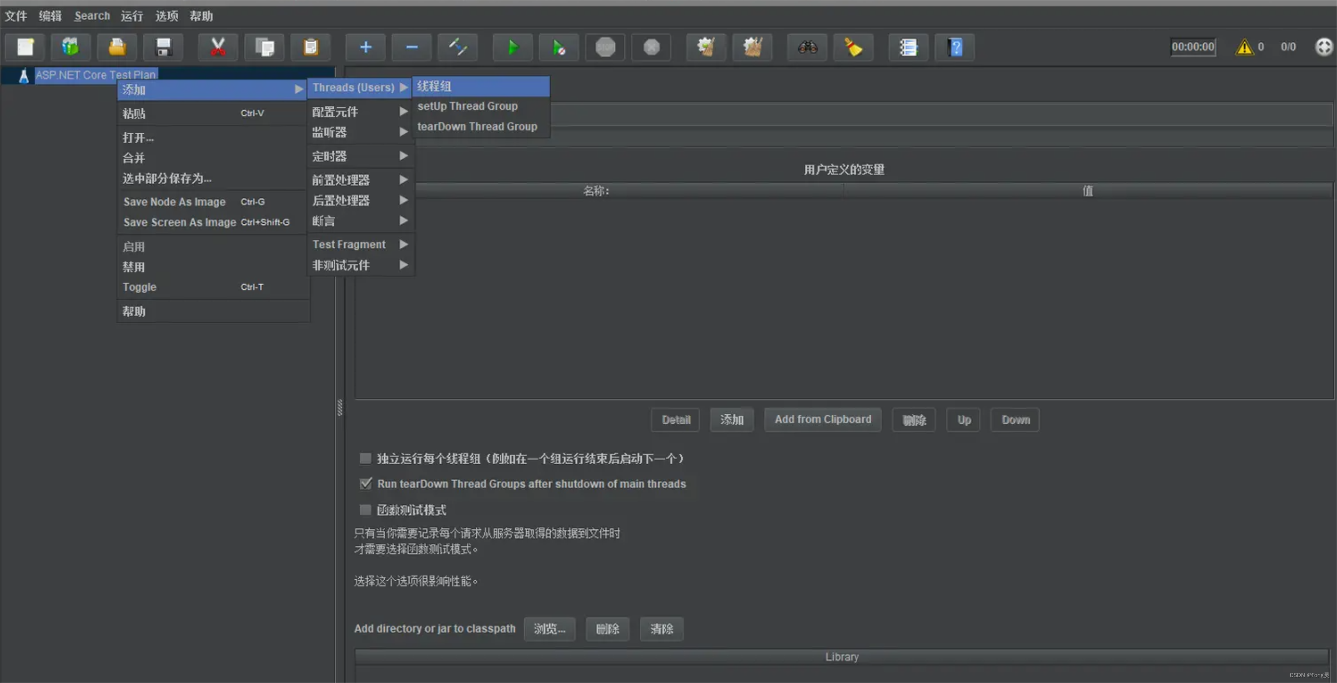Click the 浏览 button for classpath
1337x683 pixels.
point(550,628)
